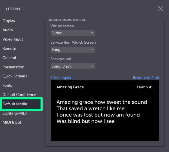Select Video Input in the sidebar
Screen dimensions: 169x152
tap(13, 39)
